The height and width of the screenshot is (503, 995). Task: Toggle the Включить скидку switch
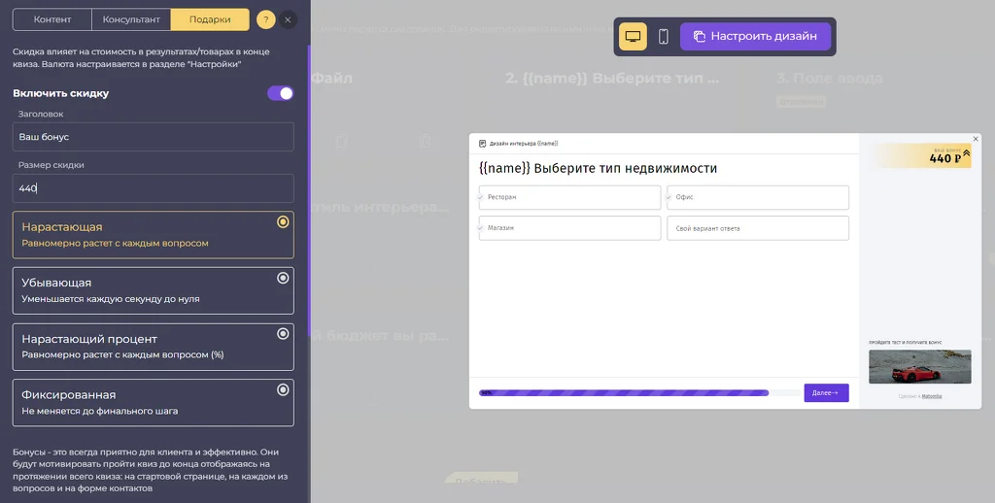281,93
